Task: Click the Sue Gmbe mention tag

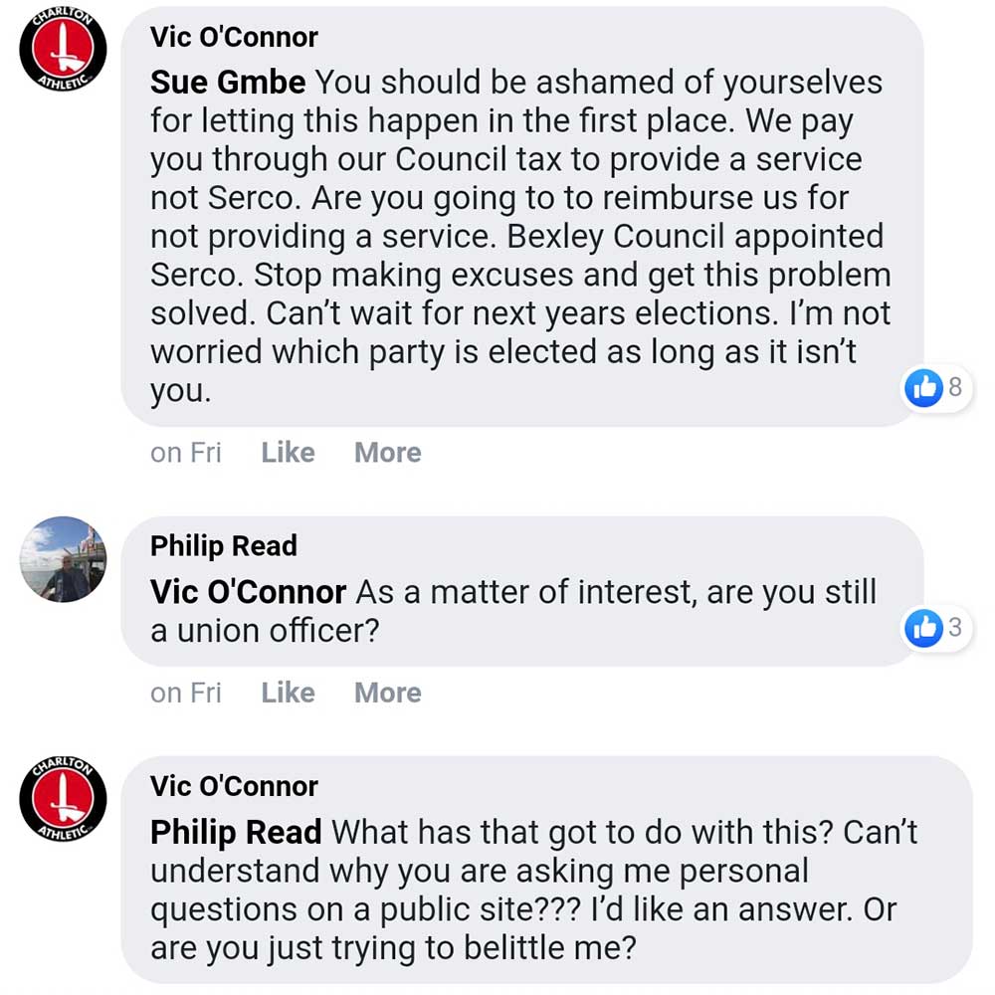Action: pos(228,82)
